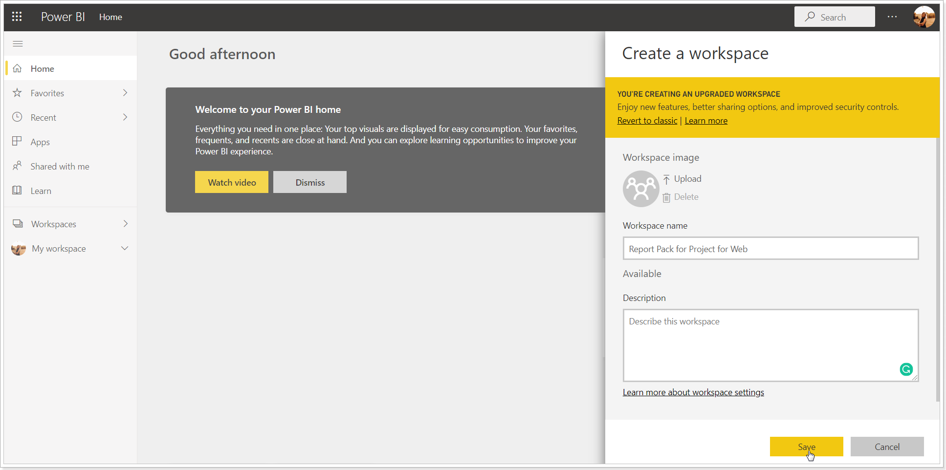Open the app launcher waffle icon
Screen dimensions: 946x470
(17, 17)
